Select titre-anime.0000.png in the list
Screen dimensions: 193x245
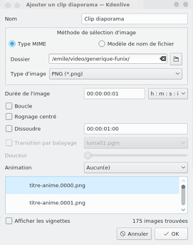pyautogui.click(x=93, y=186)
